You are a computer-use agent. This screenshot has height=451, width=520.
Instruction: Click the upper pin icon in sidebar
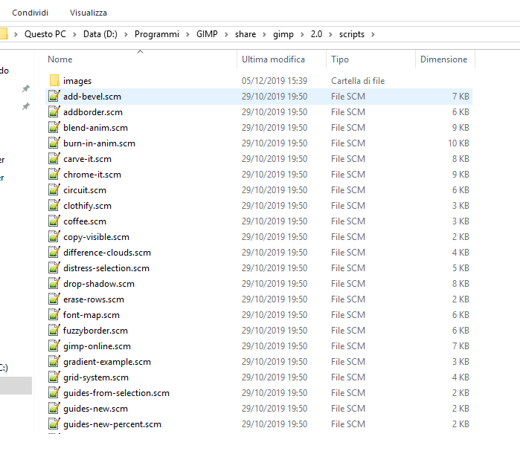pyautogui.click(x=26, y=88)
